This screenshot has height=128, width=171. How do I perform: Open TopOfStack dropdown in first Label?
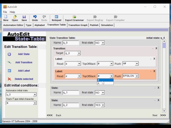tap(111, 64)
